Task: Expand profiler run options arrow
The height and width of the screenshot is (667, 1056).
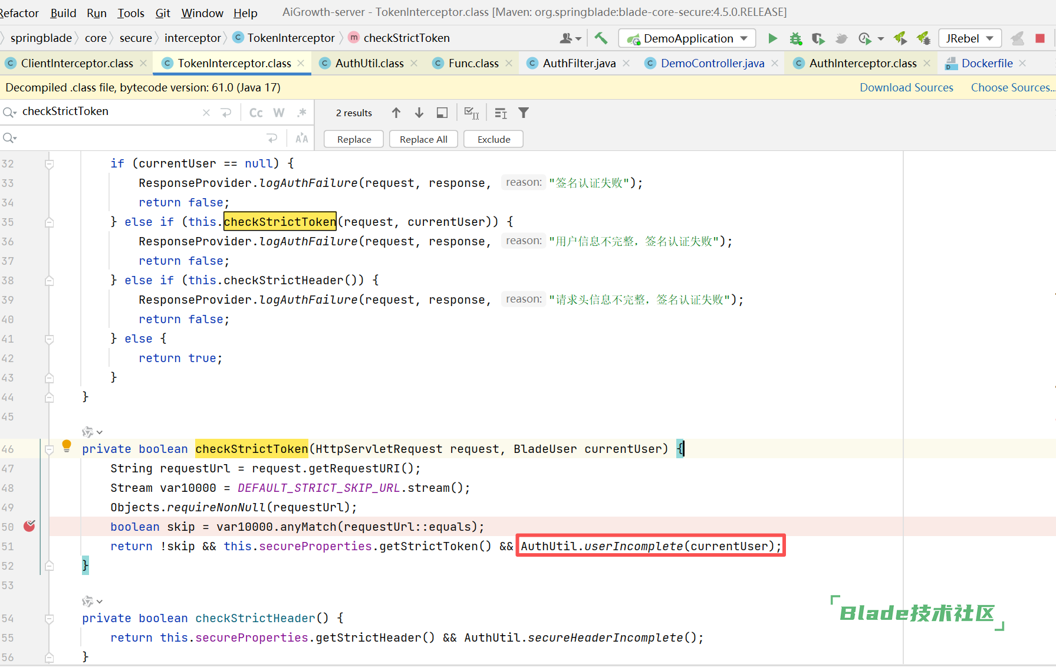Action: pyautogui.click(x=881, y=39)
